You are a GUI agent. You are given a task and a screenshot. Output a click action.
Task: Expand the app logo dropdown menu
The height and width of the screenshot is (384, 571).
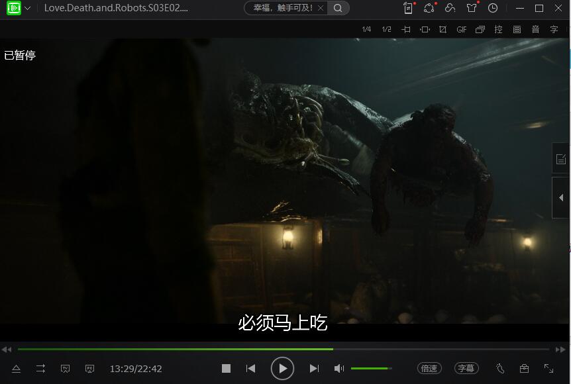28,9
